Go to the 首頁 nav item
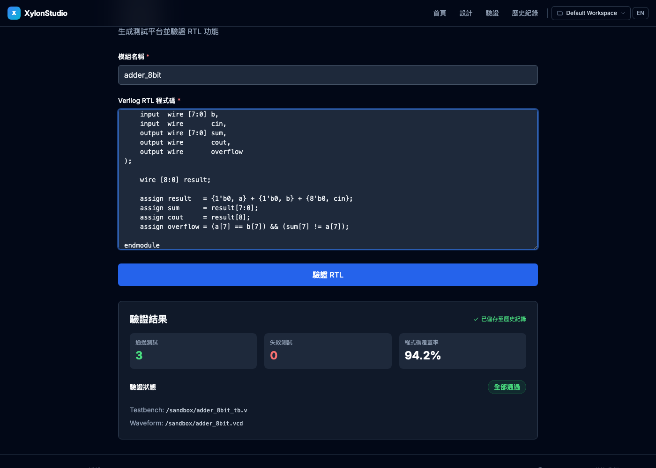Image resolution: width=656 pixels, height=468 pixels. 440,13
